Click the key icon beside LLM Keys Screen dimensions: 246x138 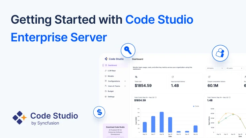click(106, 71)
